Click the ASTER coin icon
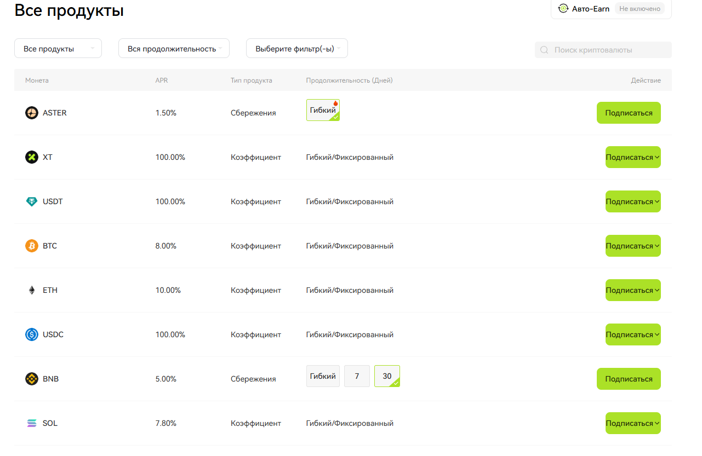 [x=32, y=113]
